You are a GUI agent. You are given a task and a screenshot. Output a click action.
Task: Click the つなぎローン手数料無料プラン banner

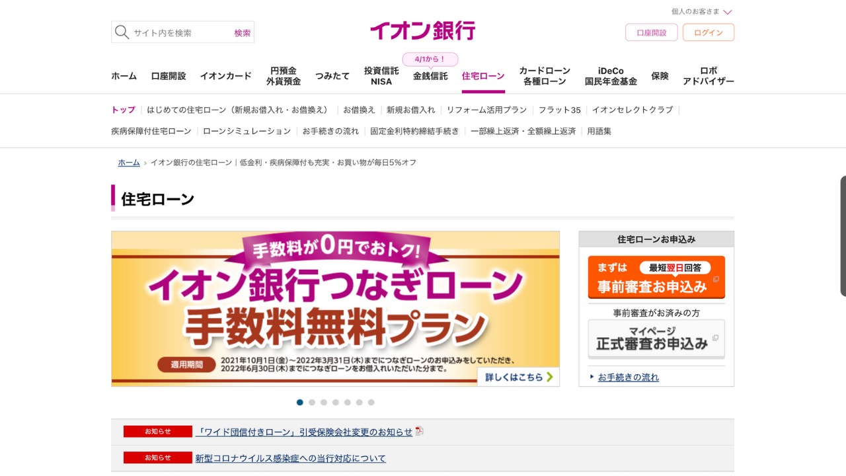pos(335,309)
